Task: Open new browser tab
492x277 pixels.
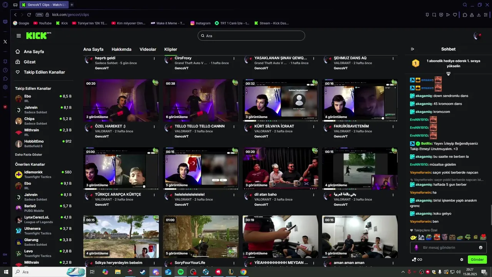Action: (x=72, y=5)
